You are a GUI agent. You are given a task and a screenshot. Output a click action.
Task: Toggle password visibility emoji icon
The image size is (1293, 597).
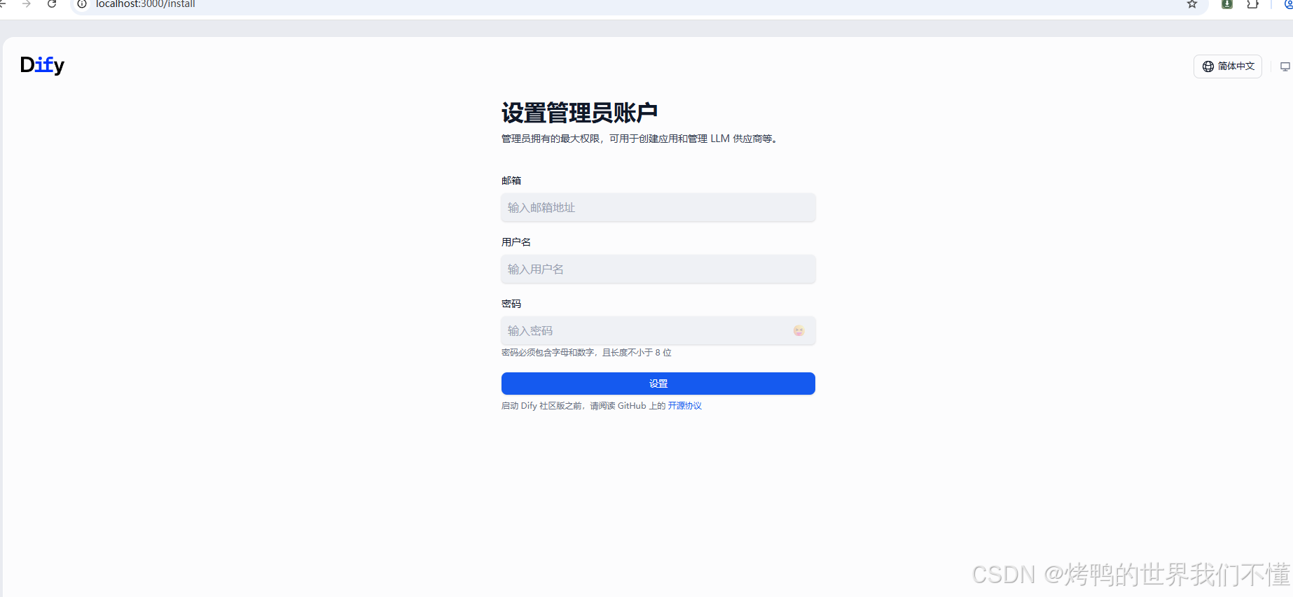click(x=799, y=331)
